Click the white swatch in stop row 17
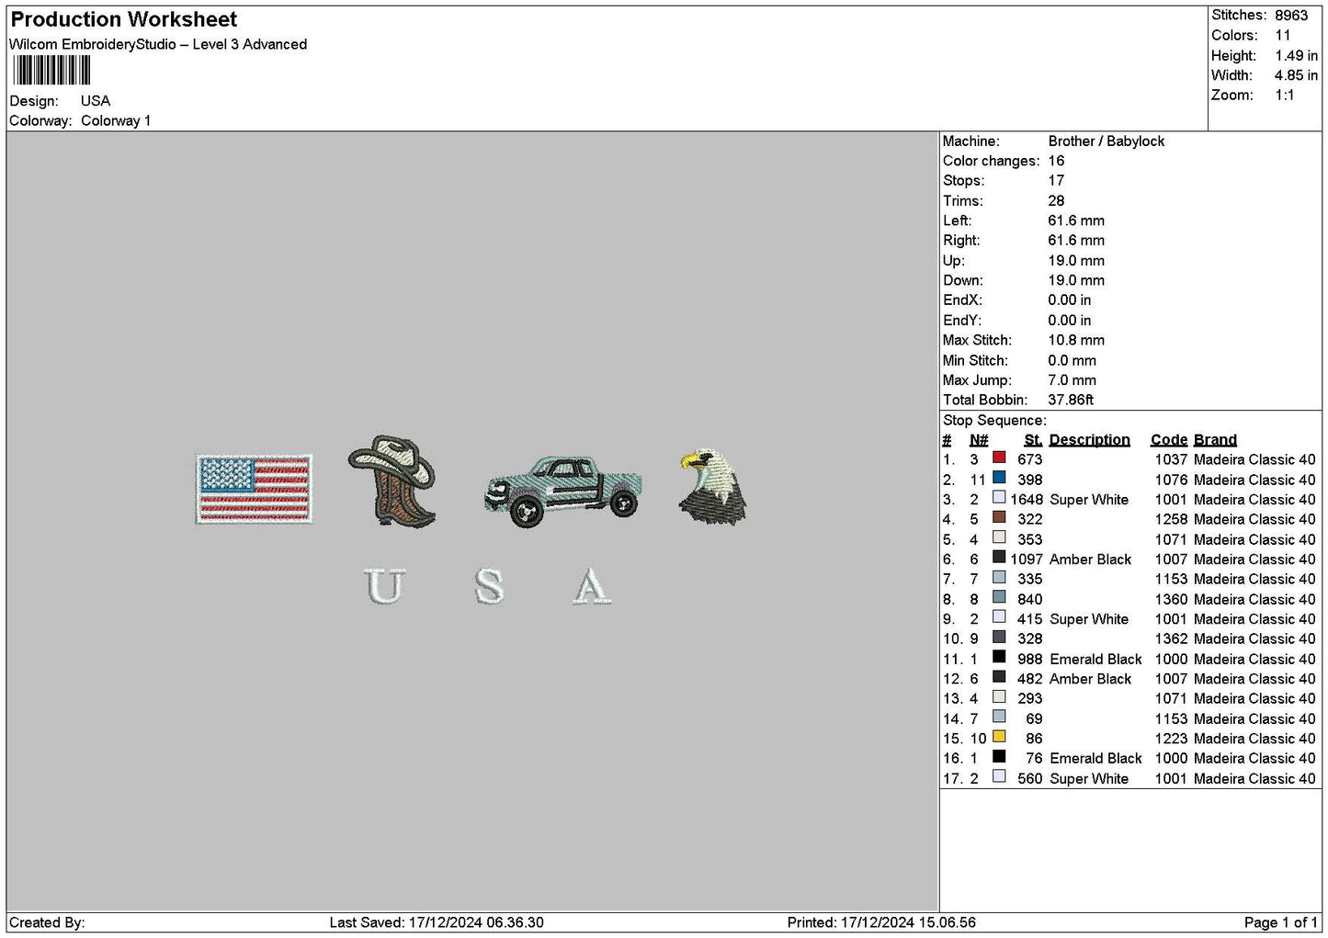The height and width of the screenshot is (938, 1328). [x=999, y=776]
